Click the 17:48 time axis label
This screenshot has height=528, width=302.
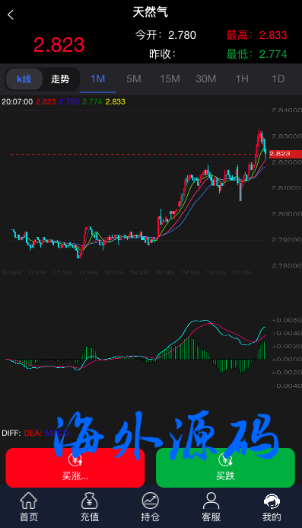87,272
